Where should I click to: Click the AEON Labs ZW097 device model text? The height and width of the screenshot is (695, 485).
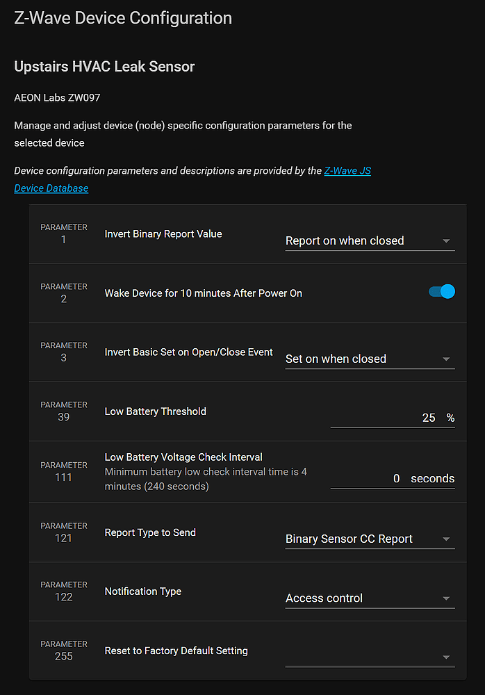57,98
